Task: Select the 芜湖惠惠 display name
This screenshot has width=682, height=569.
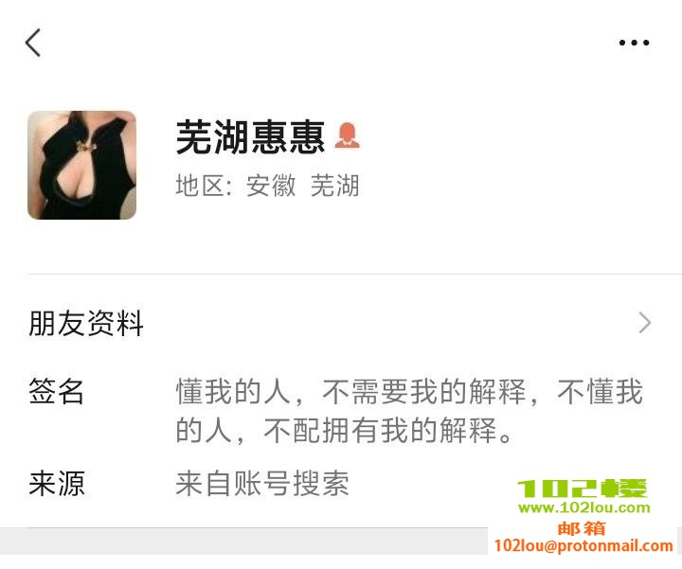Action: [x=250, y=137]
